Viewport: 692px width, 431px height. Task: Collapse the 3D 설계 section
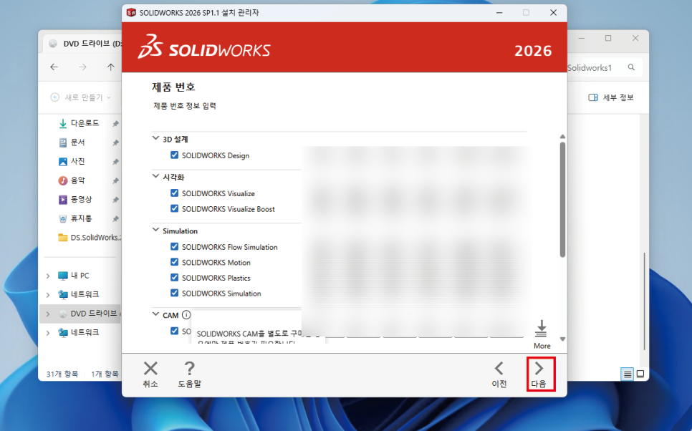tap(155, 138)
